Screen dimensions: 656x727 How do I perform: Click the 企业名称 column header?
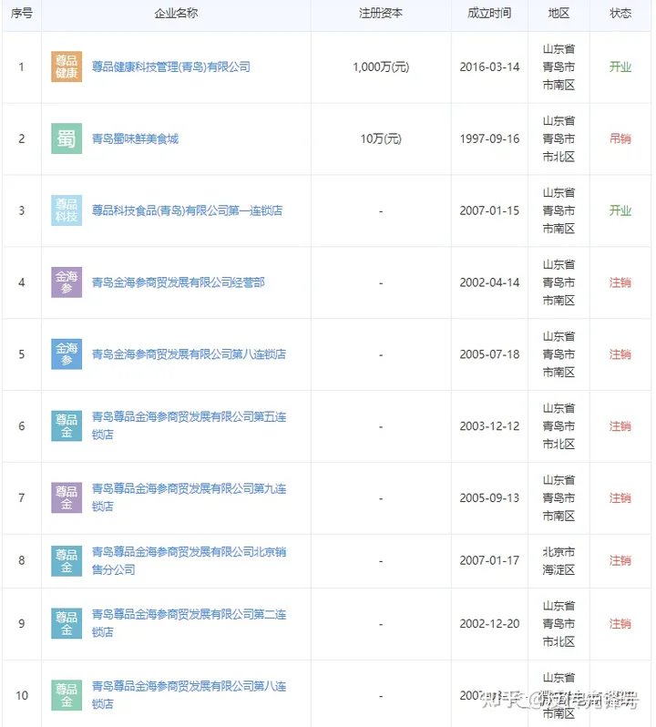pyautogui.click(x=176, y=14)
